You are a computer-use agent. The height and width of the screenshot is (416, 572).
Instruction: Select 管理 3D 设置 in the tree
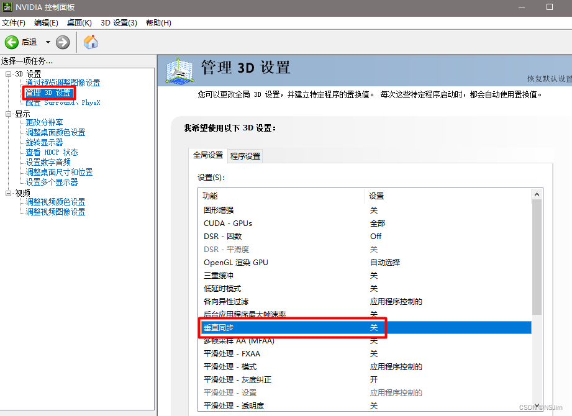pos(48,93)
